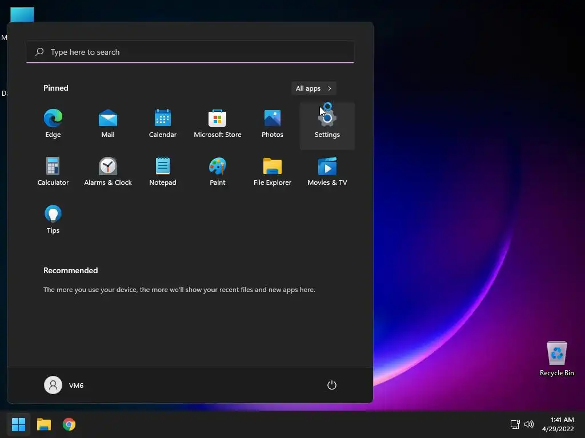Click the Windows Start button on taskbar
Image resolution: width=585 pixels, height=438 pixels.
[x=19, y=424]
